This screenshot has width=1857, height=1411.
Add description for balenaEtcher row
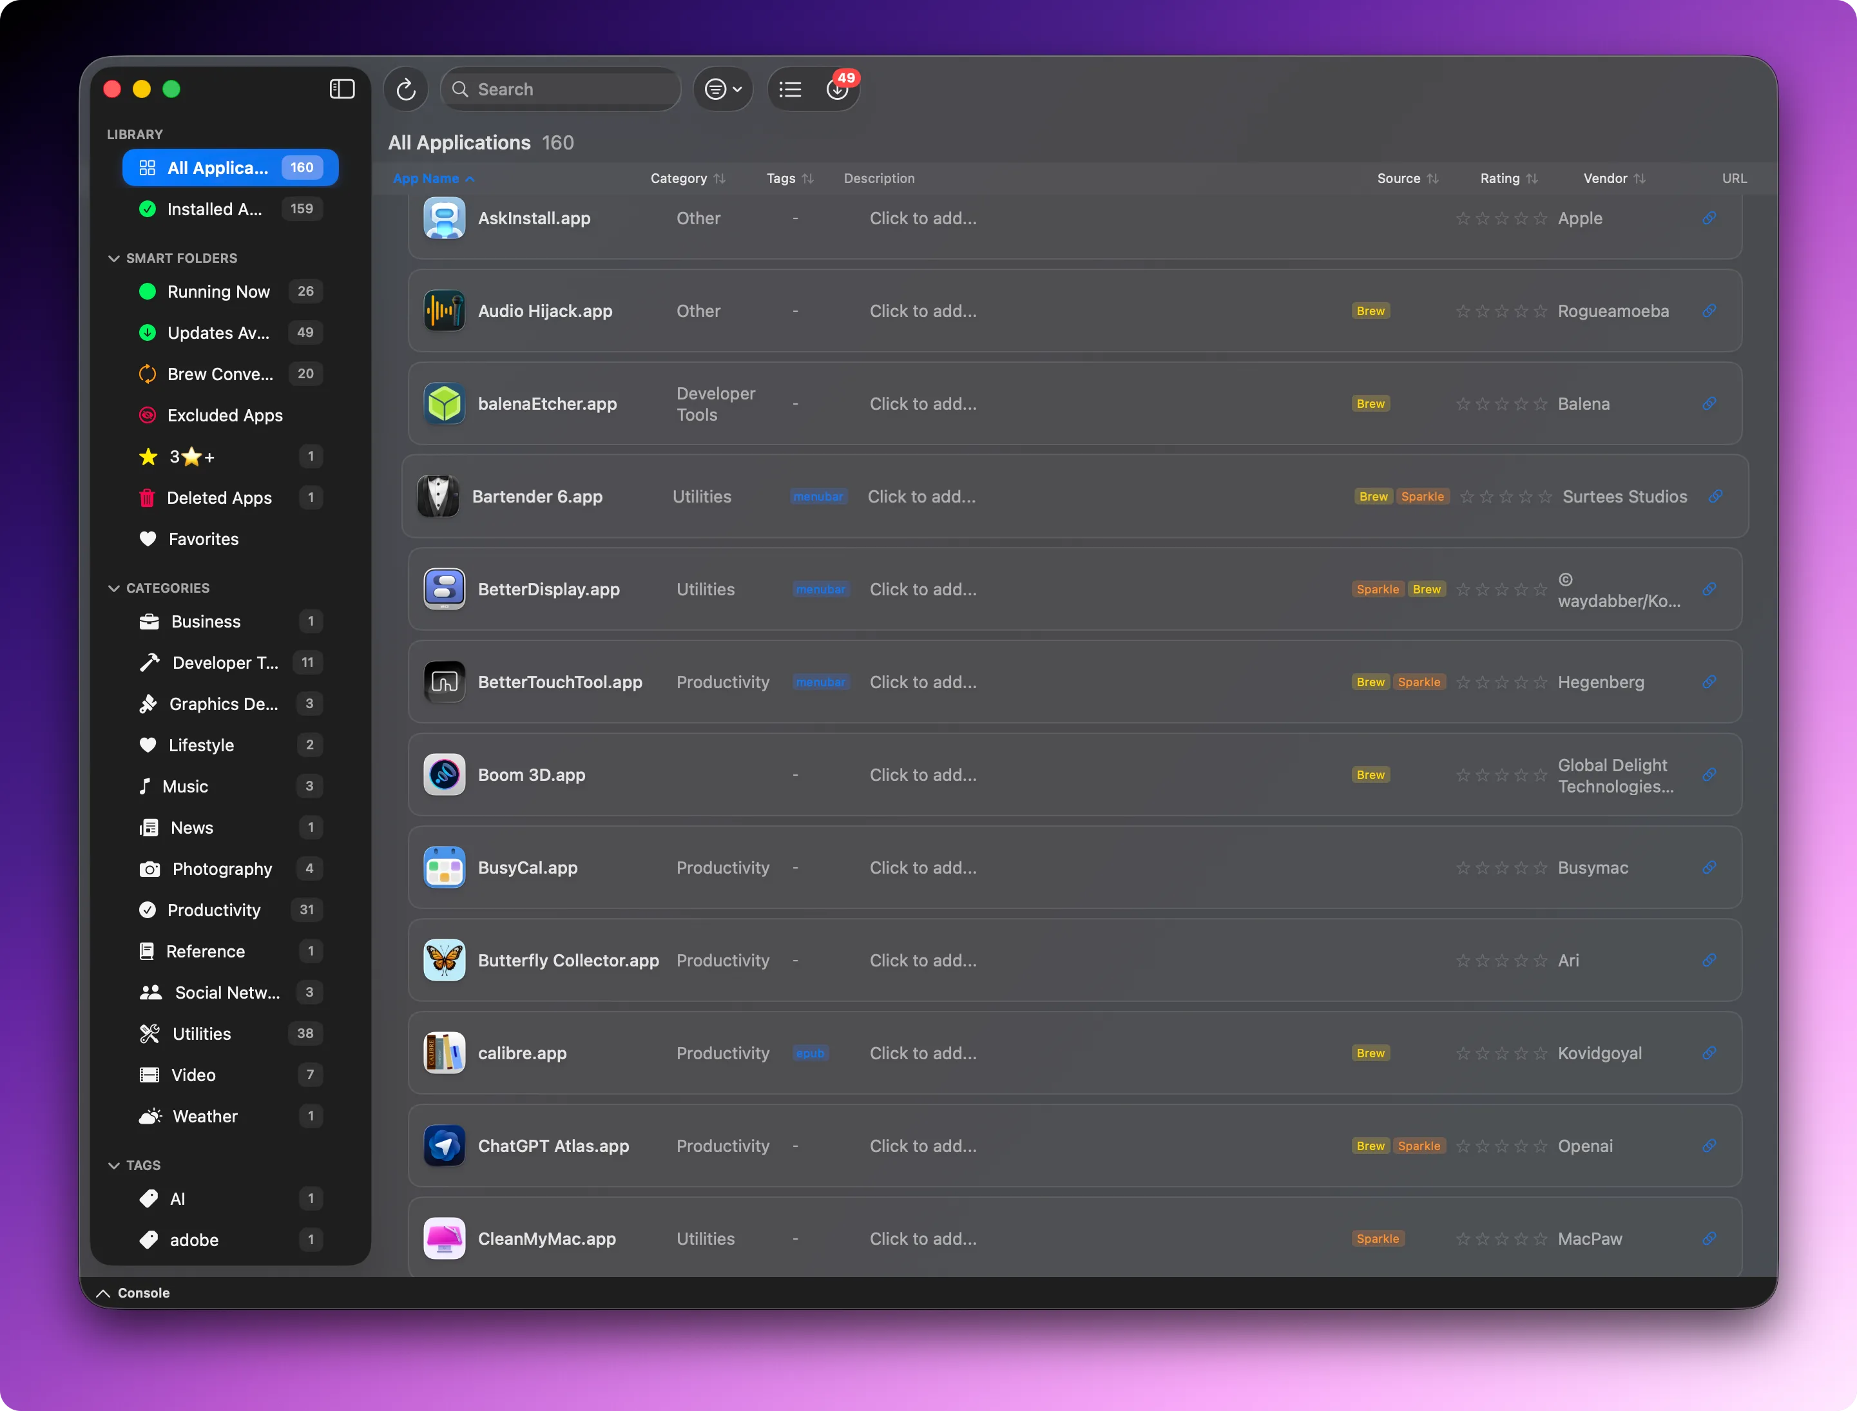click(x=923, y=404)
